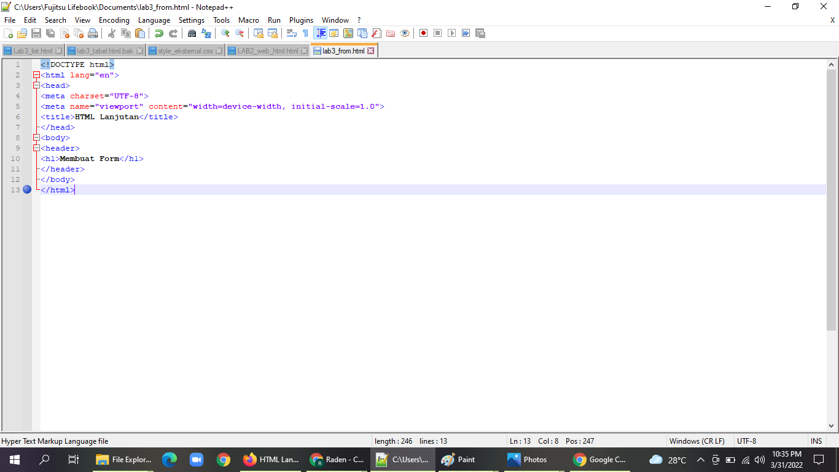Image resolution: width=839 pixels, height=472 pixels.
Task: Open File Explorer from the taskbar
Action: (x=123, y=460)
